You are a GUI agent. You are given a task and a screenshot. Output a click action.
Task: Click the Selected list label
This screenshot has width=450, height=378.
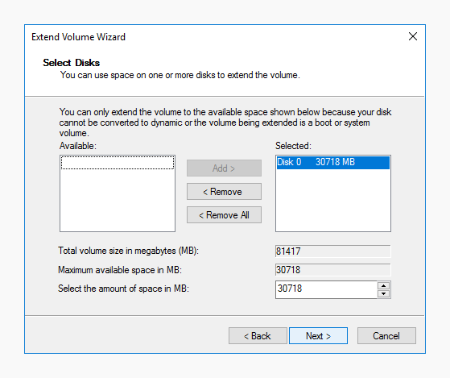[293, 146]
